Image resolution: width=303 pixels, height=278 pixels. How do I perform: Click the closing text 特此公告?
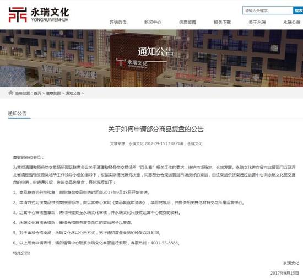[x=21, y=253]
